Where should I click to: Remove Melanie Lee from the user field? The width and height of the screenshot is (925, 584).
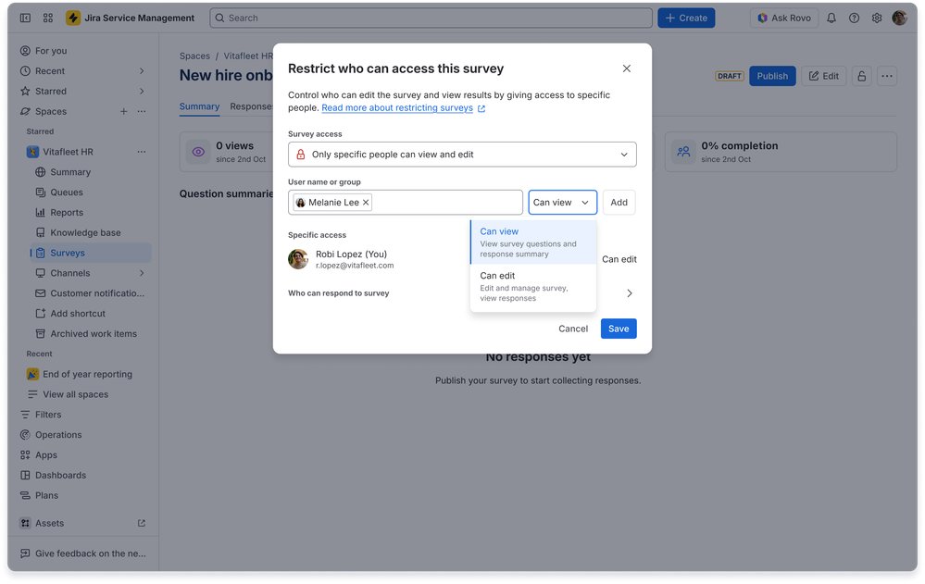366,201
